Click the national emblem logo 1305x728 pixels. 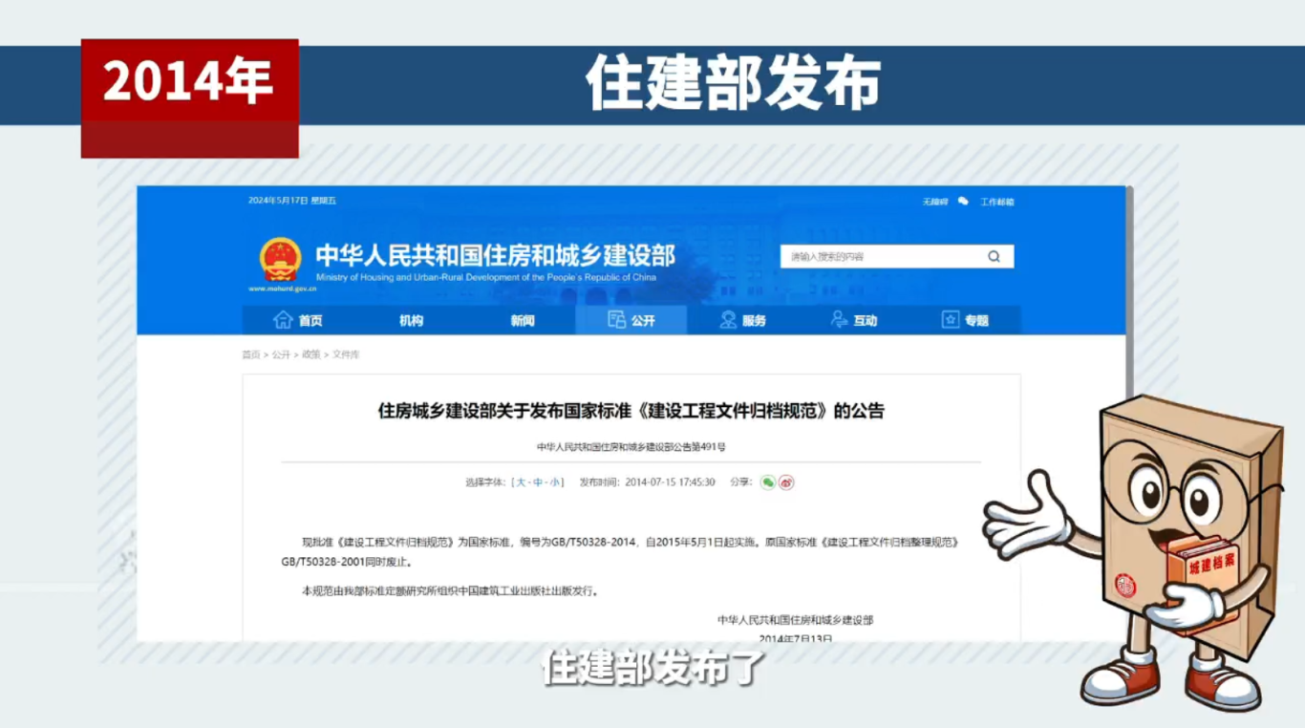[278, 259]
